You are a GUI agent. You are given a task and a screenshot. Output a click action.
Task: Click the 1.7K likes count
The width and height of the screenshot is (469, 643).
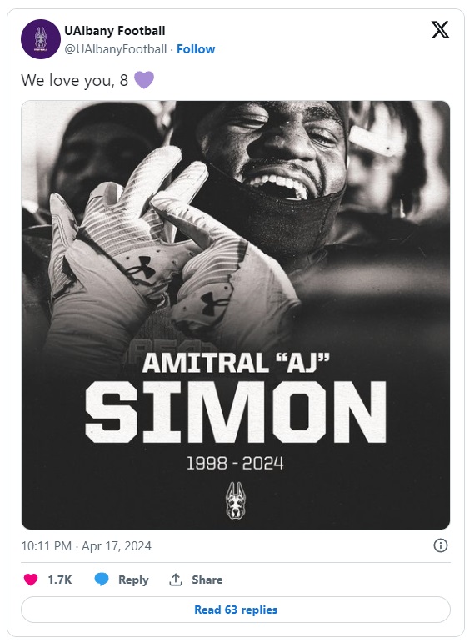tap(60, 580)
